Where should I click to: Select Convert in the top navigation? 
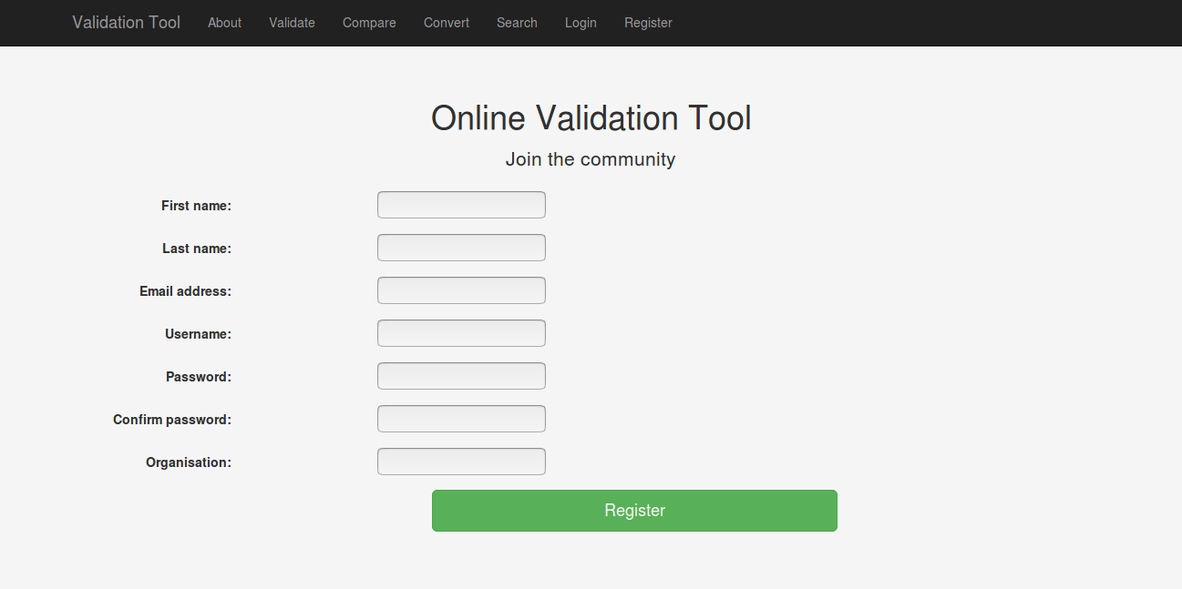tap(447, 23)
